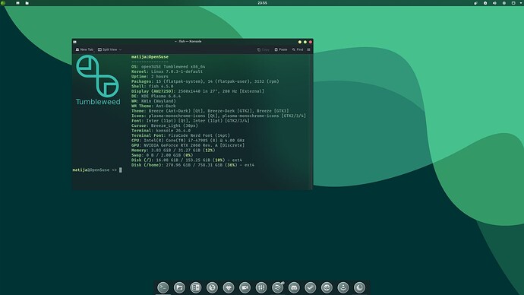The height and width of the screenshot is (295, 524).
Task: Close the Konsole window with red button
Action: point(311,42)
